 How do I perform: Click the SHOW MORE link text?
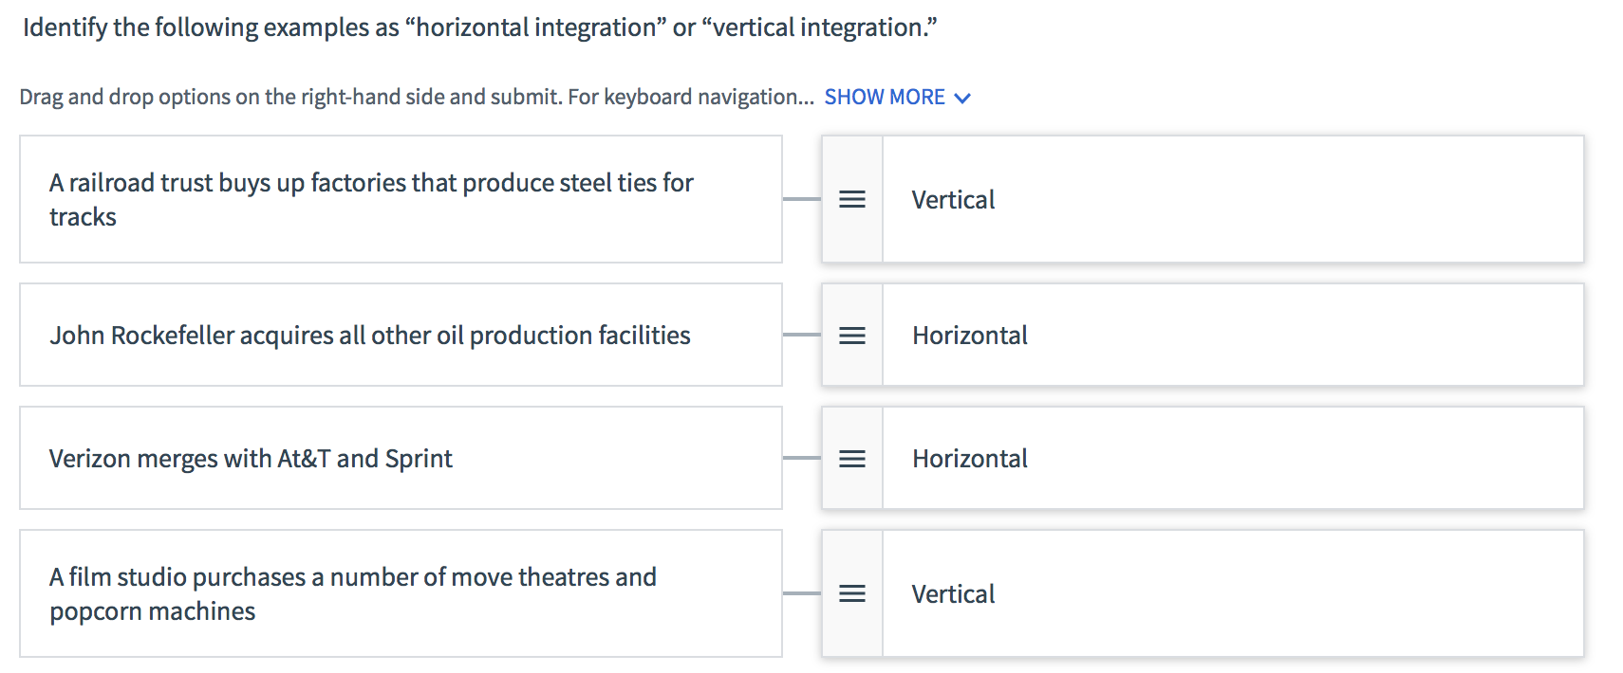pyautogui.click(x=884, y=98)
